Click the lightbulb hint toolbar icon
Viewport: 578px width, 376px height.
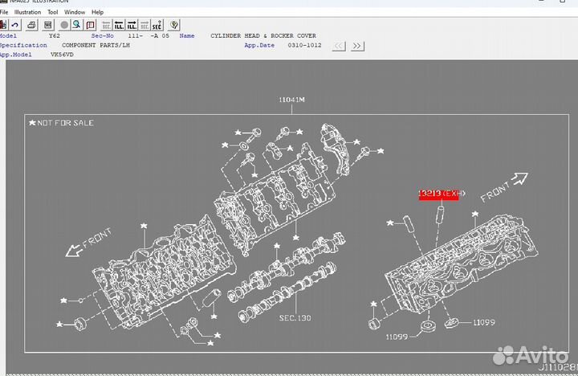pos(174,25)
